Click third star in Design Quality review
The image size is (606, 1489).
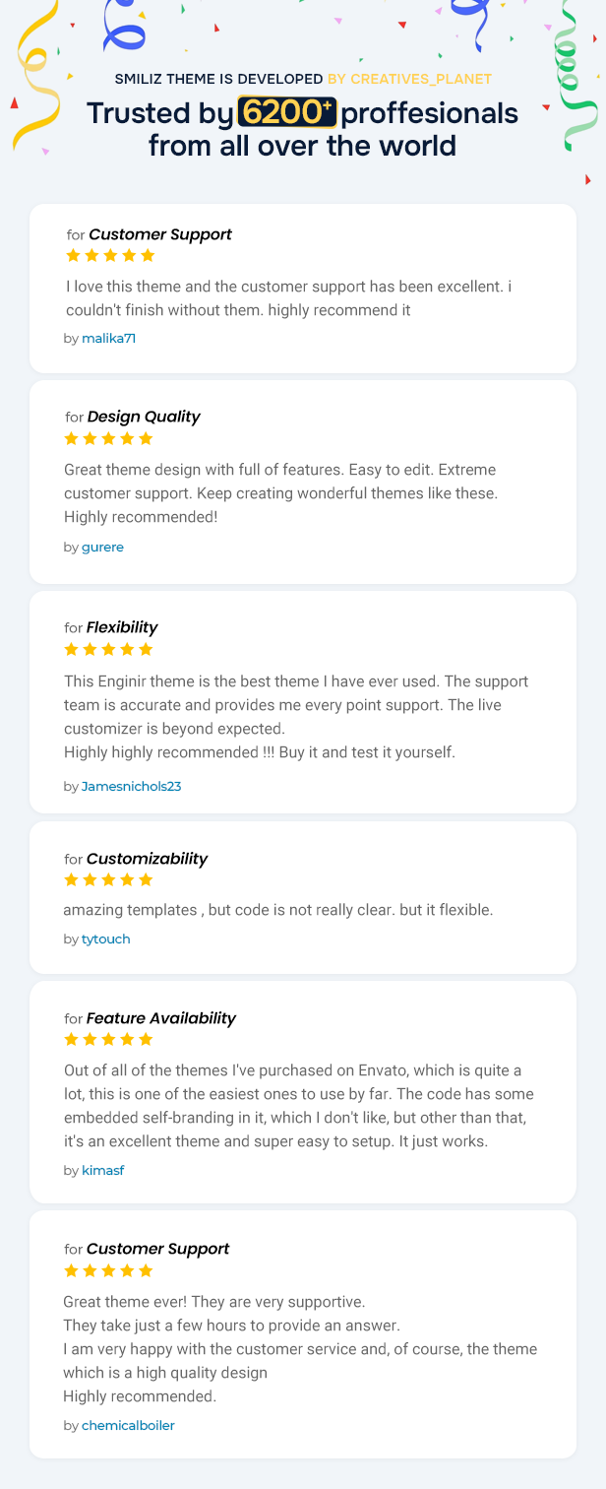tap(108, 439)
